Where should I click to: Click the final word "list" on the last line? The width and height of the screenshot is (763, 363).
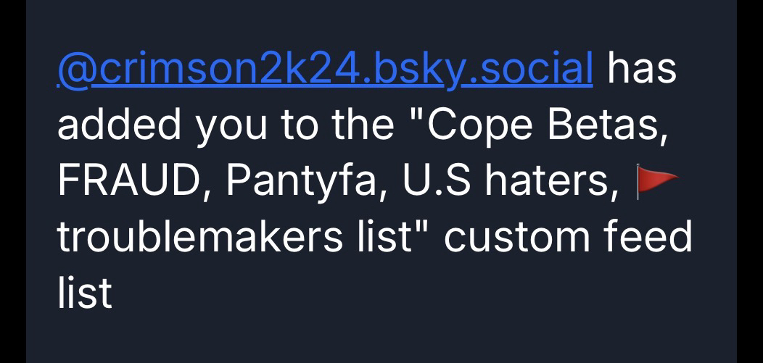click(84, 293)
